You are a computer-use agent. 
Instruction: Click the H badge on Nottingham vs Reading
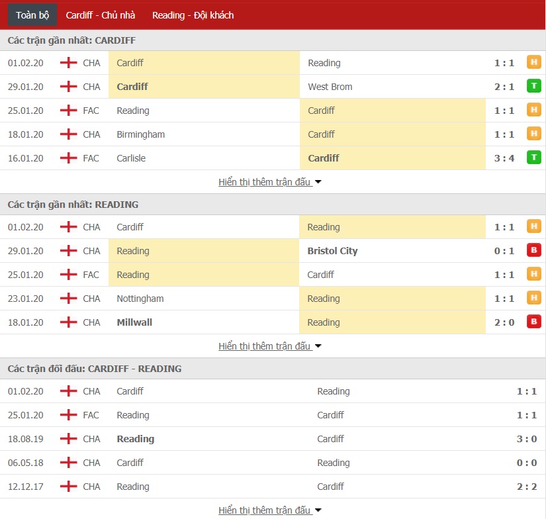(x=533, y=298)
